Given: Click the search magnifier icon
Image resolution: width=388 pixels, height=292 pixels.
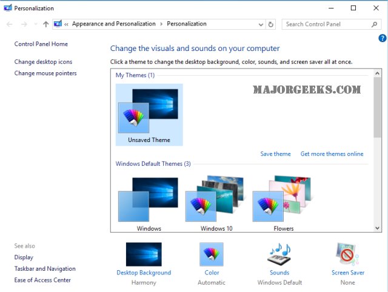Looking at the screenshot, I should coord(374,24).
